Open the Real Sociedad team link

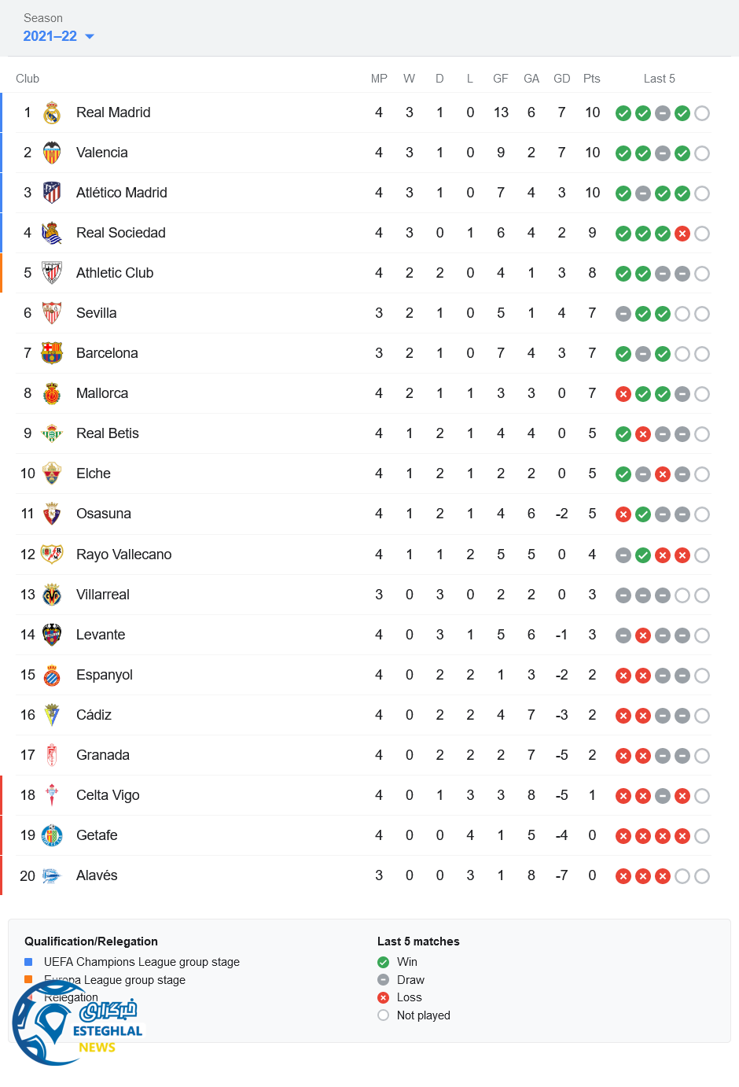pos(120,233)
